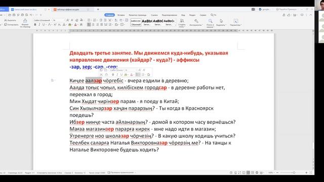324x182 pixels.
Task: Click the full screen view status icon
Action: click(239, 172)
